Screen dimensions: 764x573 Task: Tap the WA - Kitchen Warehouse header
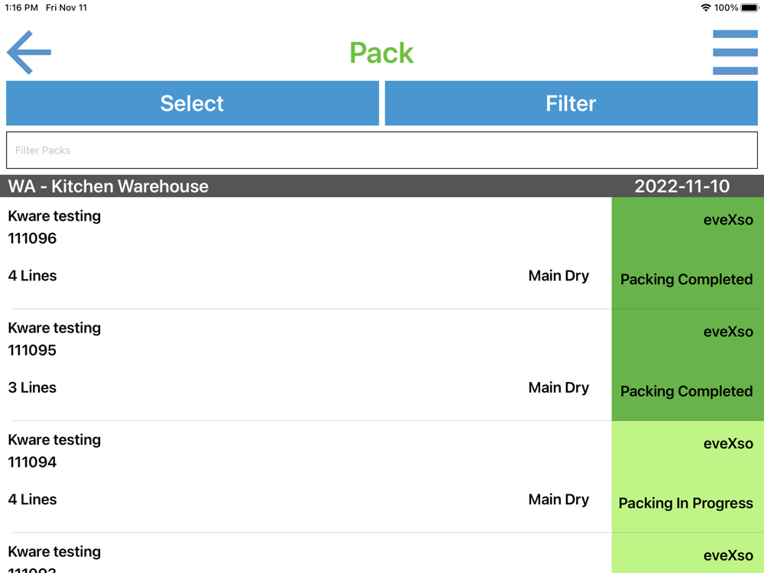[x=108, y=186]
